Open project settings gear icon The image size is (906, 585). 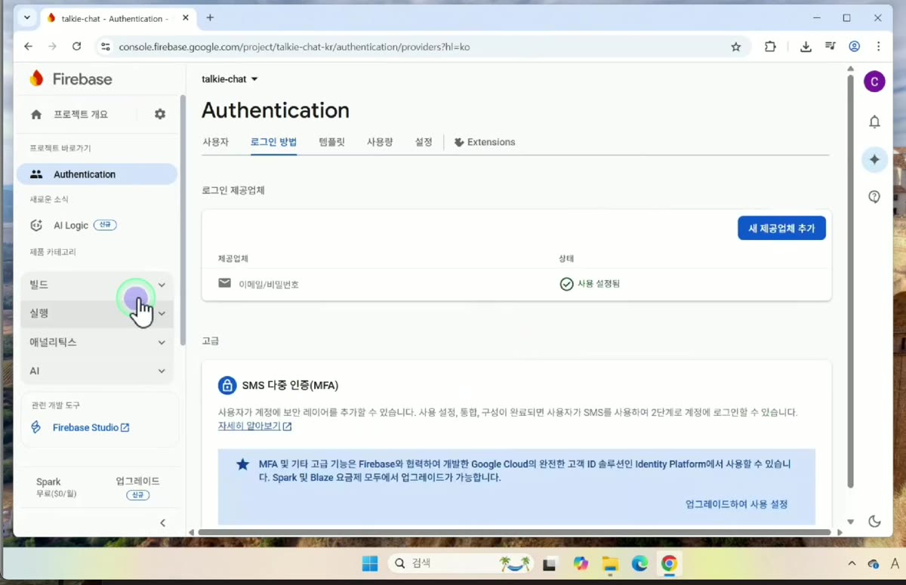point(160,114)
